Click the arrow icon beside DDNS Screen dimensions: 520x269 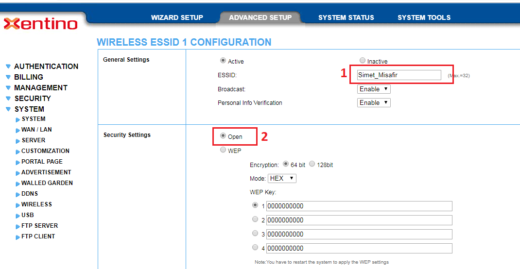[18, 194]
